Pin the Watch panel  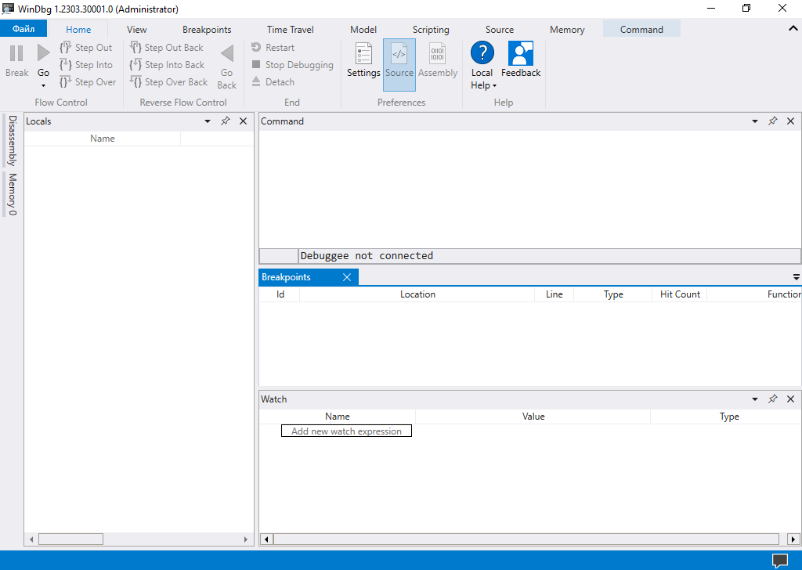[772, 399]
